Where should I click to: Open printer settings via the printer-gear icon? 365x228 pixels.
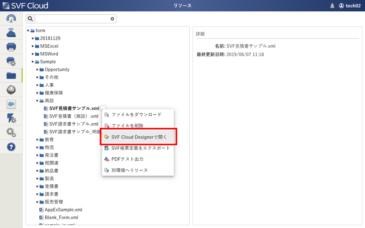pyautogui.click(x=11, y=61)
